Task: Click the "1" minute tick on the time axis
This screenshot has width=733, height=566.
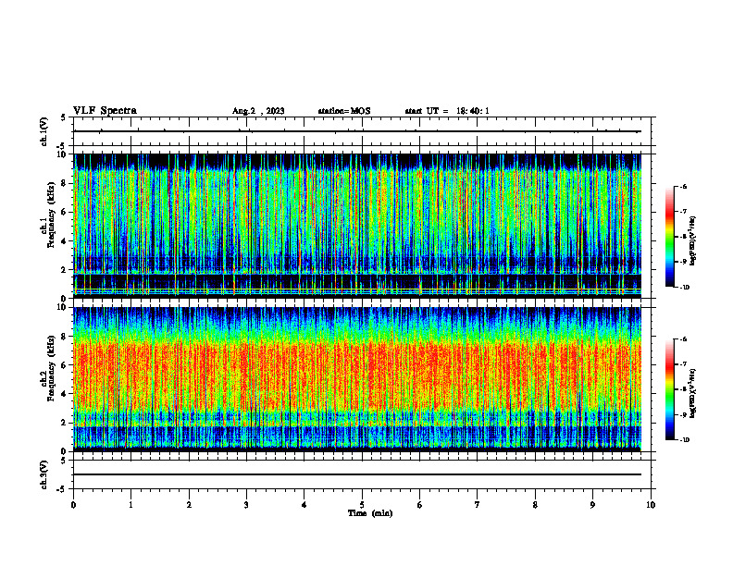Action: [x=130, y=505]
